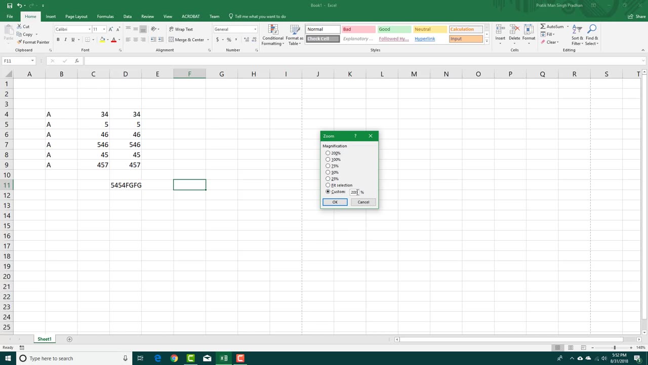This screenshot has width=648, height=365.
Task: Apply Underline formatting
Action: [x=72, y=40]
